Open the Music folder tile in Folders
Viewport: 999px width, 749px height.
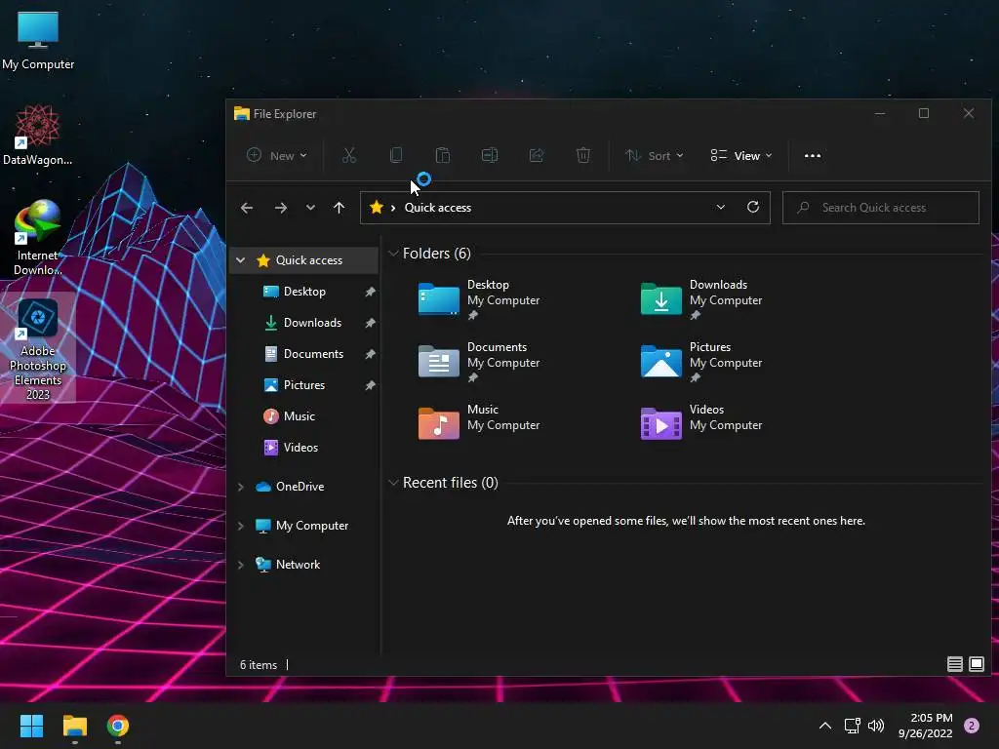pos(478,423)
